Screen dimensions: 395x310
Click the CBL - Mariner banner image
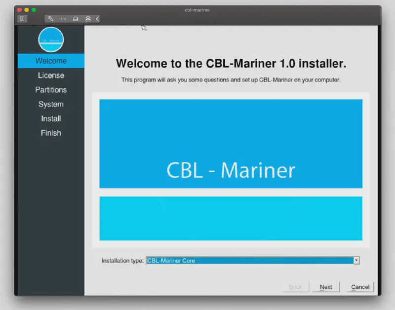pyautogui.click(x=231, y=144)
